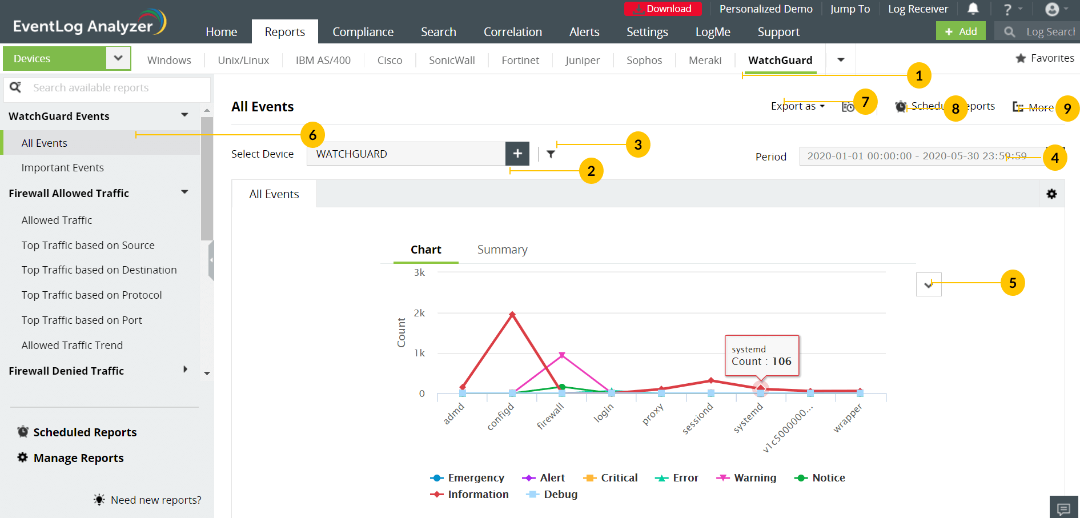The image size is (1080, 518).
Task: Select the Fortinet device tab
Action: [520, 60]
